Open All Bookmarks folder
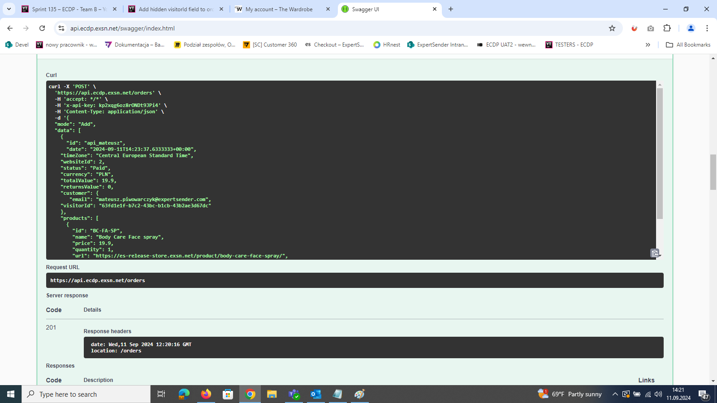The image size is (717, 403). [688, 45]
